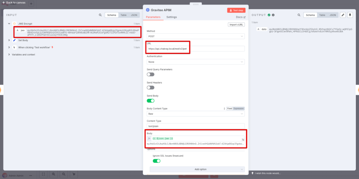Switch output view to Schema
Viewport: 359px width, 179px height.
tap(310, 15)
